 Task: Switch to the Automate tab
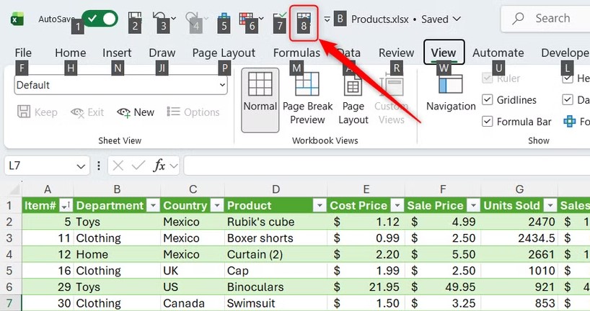(x=498, y=53)
